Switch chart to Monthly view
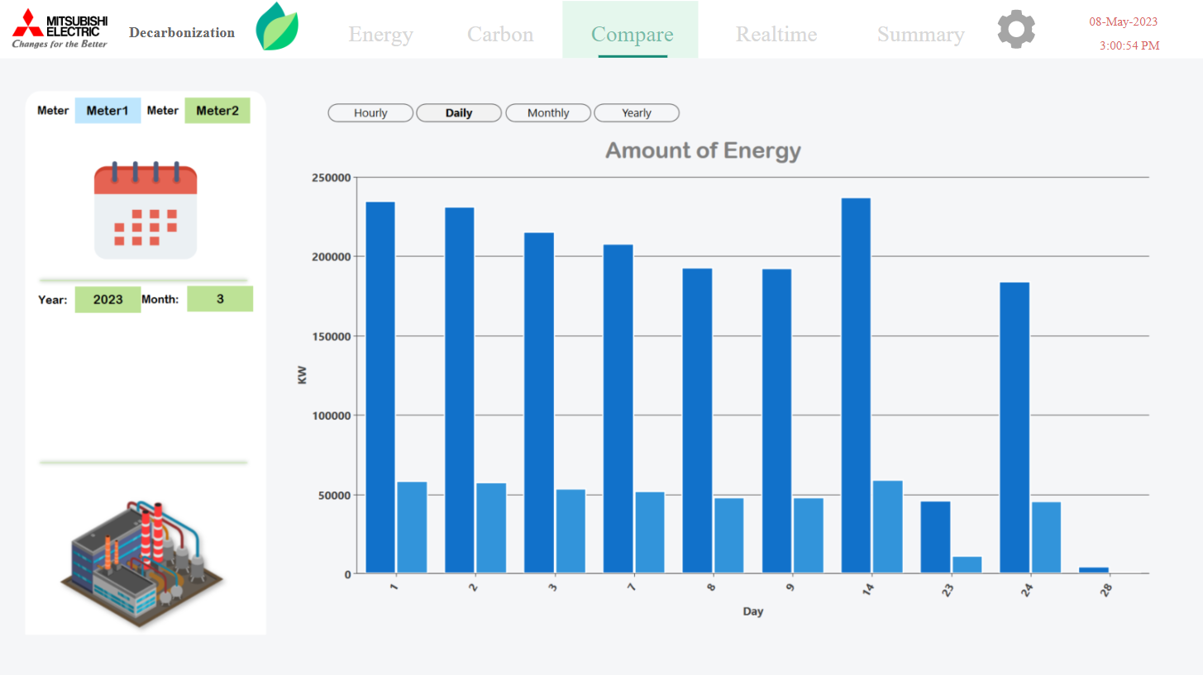The width and height of the screenshot is (1203, 675). pos(548,113)
